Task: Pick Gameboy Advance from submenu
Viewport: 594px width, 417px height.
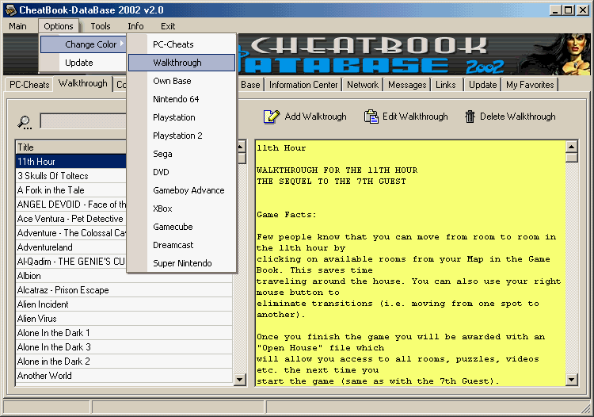Action: pyautogui.click(x=188, y=190)
